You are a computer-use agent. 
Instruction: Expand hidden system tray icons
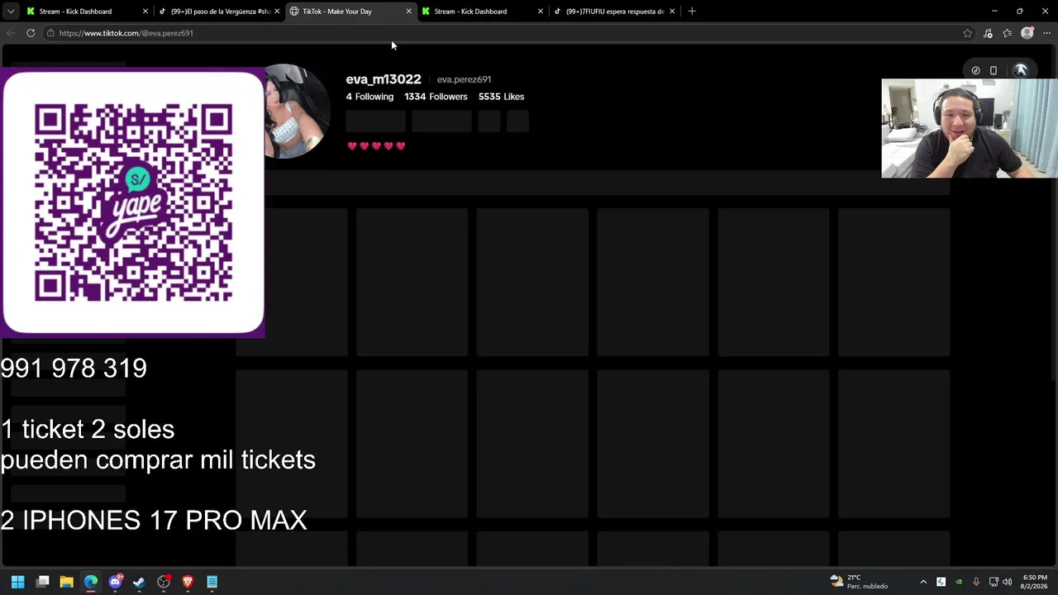point(923,582)
